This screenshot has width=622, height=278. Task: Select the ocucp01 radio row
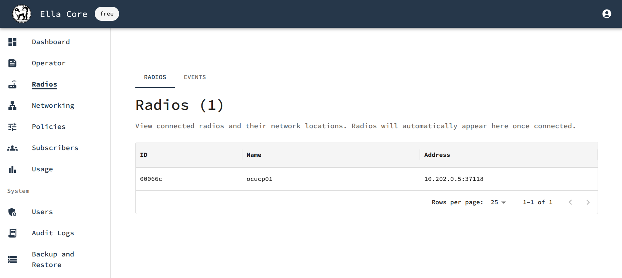click(366, 179)
